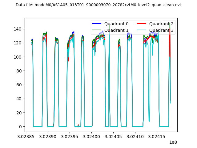Click the 1e8 axis offset label

pyautogui.click(x=173, y=142)
